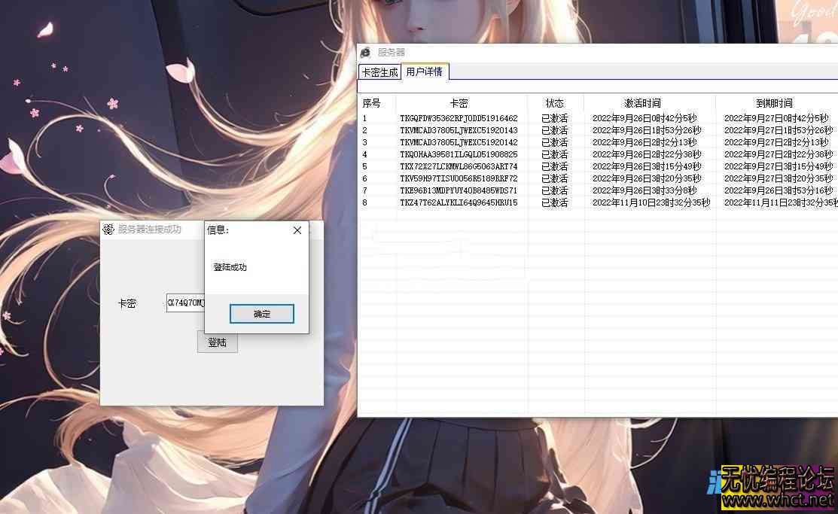Image resolution: width=838 pixels, height=514 pixels.
Task: Select row 4 with key TKQOHAA39581
Action: [462, 154]
